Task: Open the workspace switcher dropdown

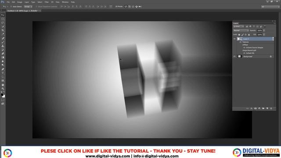Action: (x=270, y=7)
